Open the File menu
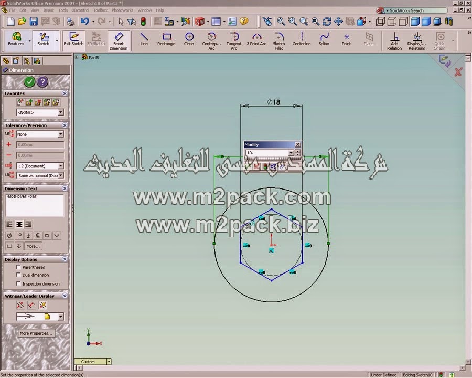This screenshot has height=378, width=472. coord(13,10)
